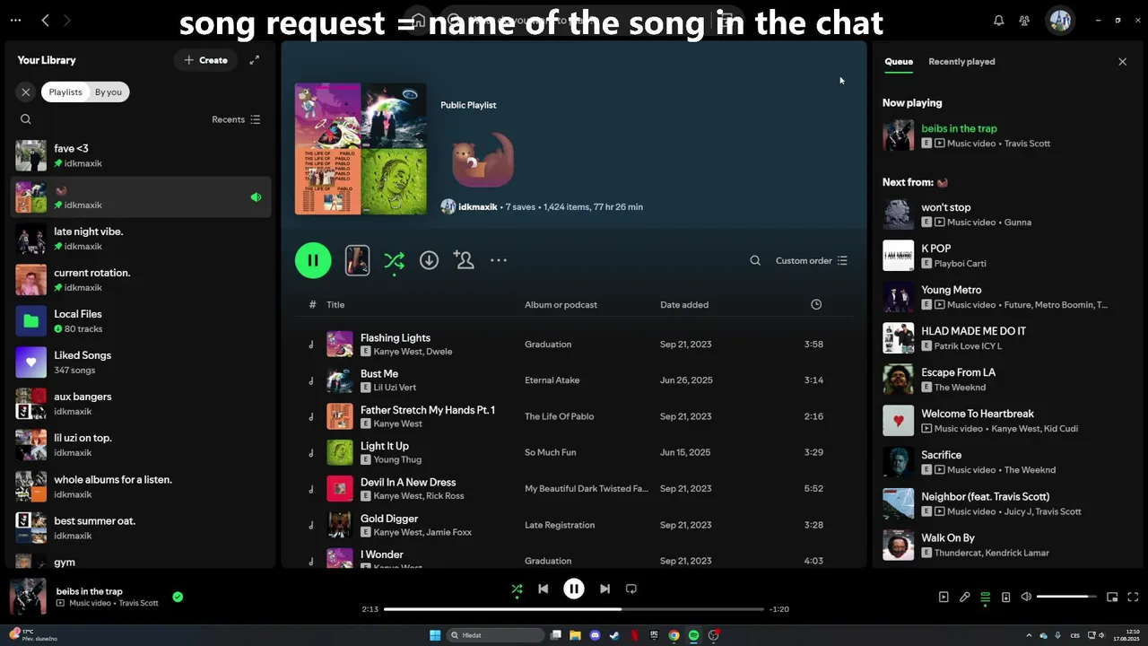Select the Gold Digger track title

coord(389,519)
